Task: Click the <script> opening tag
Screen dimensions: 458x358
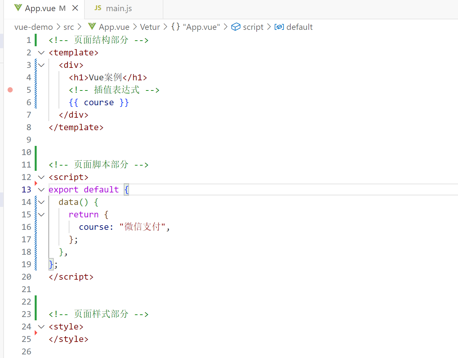Action: 69,177
